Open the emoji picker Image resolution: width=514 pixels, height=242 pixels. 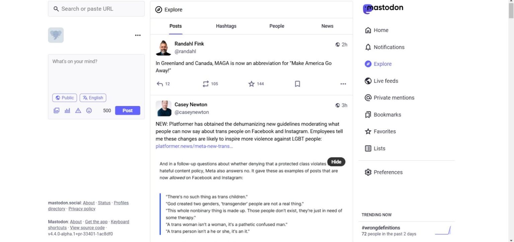(x=89, y=110)
